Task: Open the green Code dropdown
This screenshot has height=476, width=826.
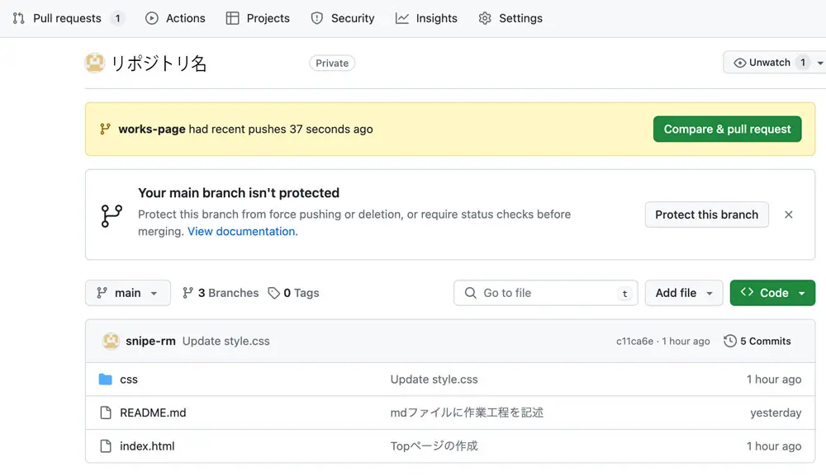Action: (x=772, y=293)
